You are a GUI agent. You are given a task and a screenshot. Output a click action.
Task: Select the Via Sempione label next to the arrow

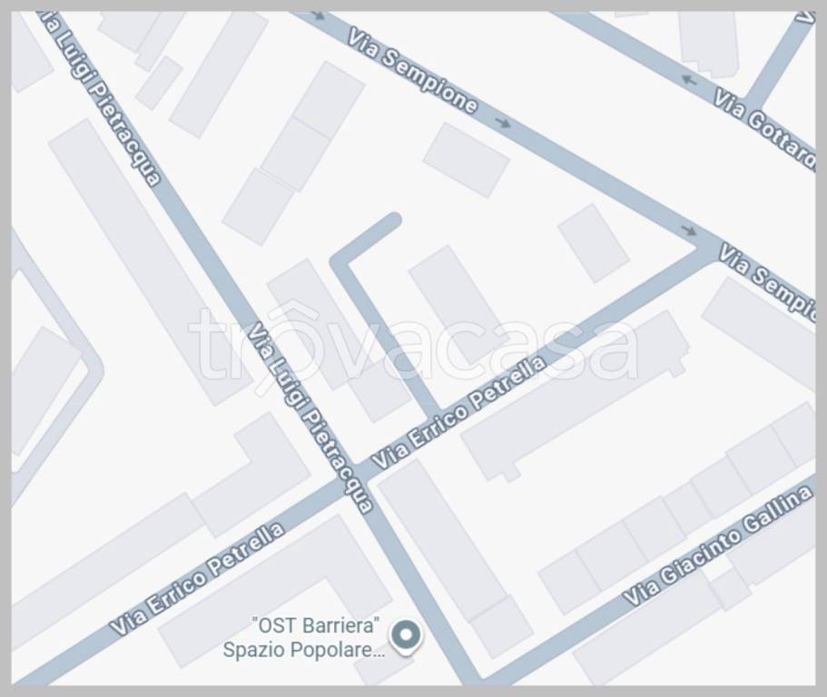coord(413,71)
